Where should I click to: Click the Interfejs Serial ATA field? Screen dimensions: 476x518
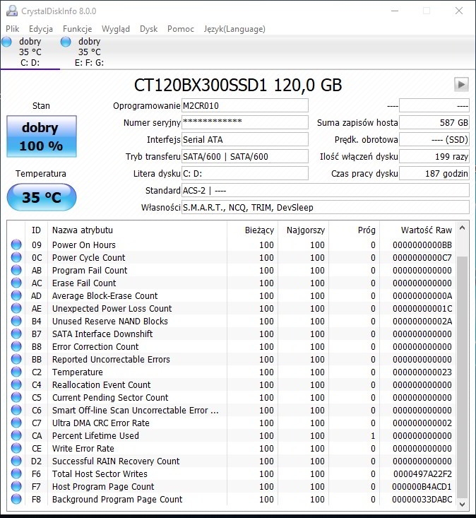pyautogui.click(x=245, y=139)
